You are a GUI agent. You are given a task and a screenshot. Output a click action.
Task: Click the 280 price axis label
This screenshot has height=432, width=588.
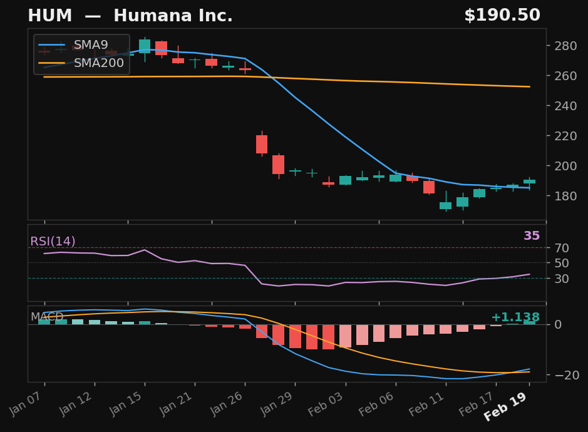coord(565,46)
